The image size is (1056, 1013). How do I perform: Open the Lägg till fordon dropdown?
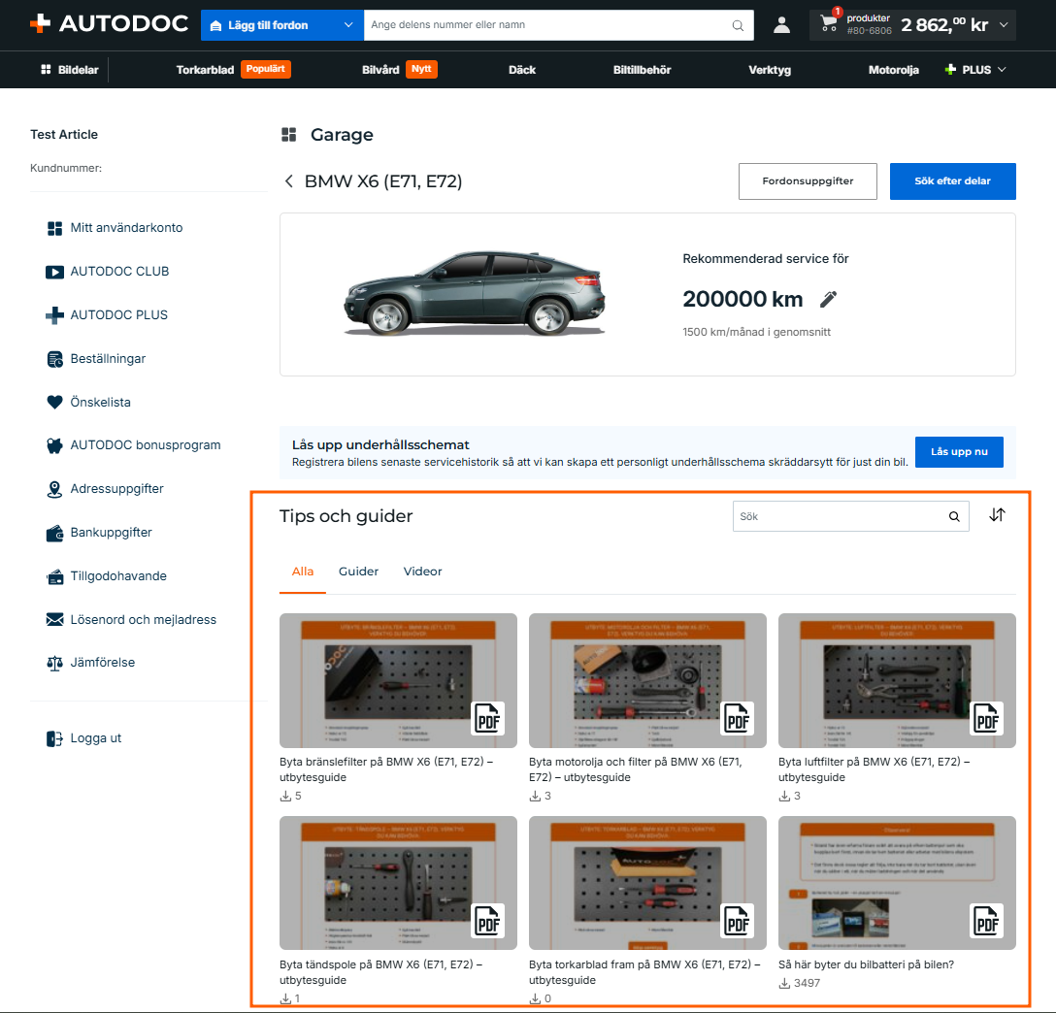[x=282, y=25]
